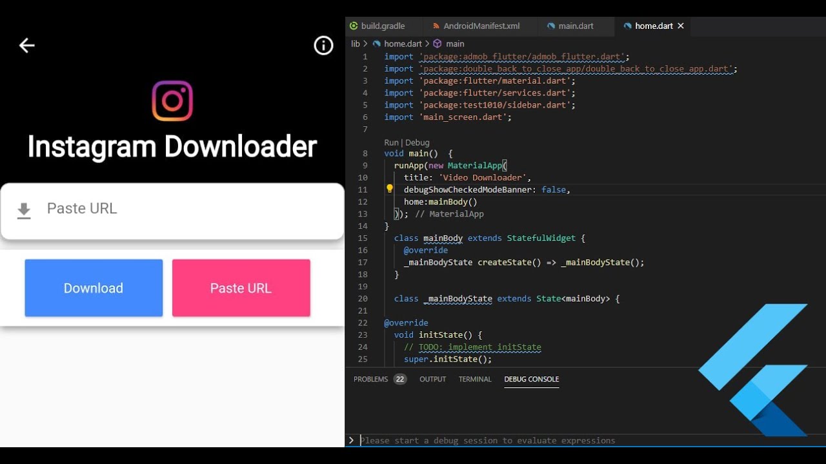Image resolution: width=826 pixels, height=464 pixels.
Task: Click the download arrow icon in URL field
Action: click(x=24, y=211)
